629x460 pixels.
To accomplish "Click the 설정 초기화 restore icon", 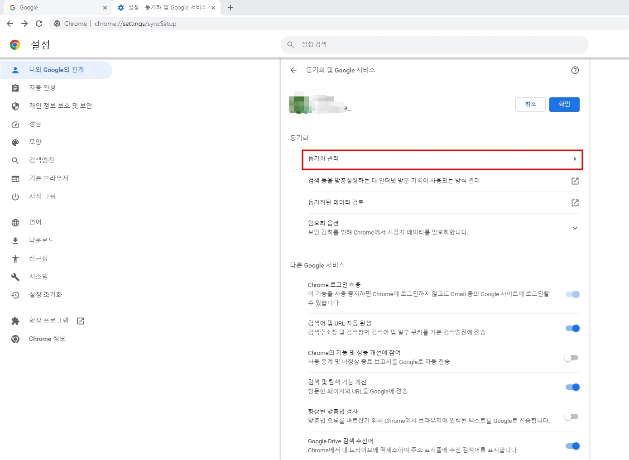I will pos(15,295).
